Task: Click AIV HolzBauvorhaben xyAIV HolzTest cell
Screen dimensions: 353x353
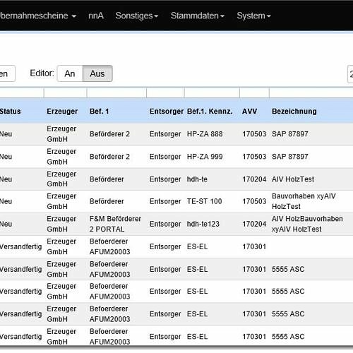Action: (x=307, y=224)
